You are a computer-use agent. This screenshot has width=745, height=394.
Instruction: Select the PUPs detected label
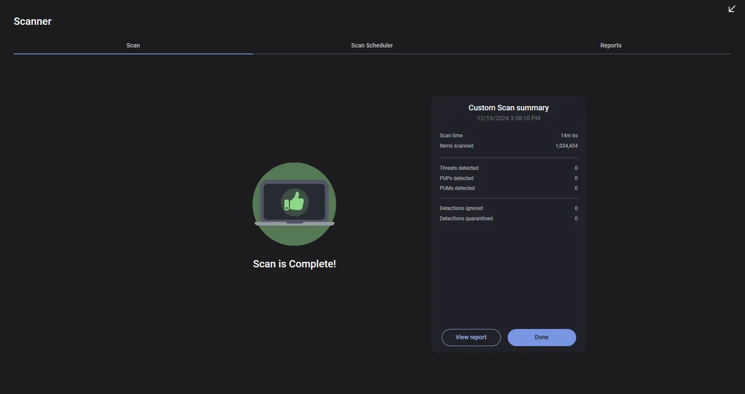456,178
